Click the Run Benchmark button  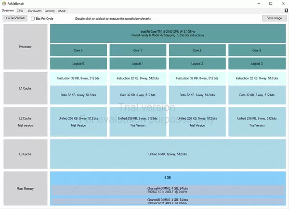(15, 18)
